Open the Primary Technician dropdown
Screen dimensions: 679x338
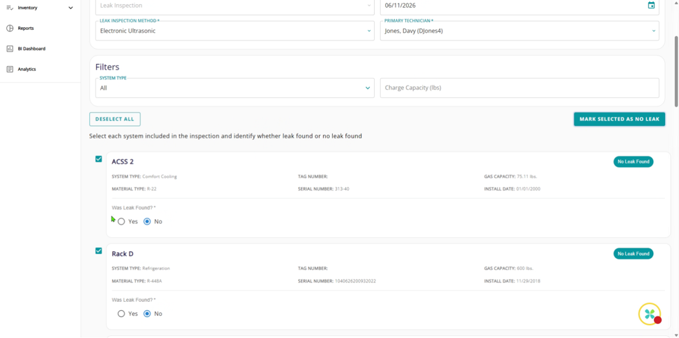click(520, 31)
